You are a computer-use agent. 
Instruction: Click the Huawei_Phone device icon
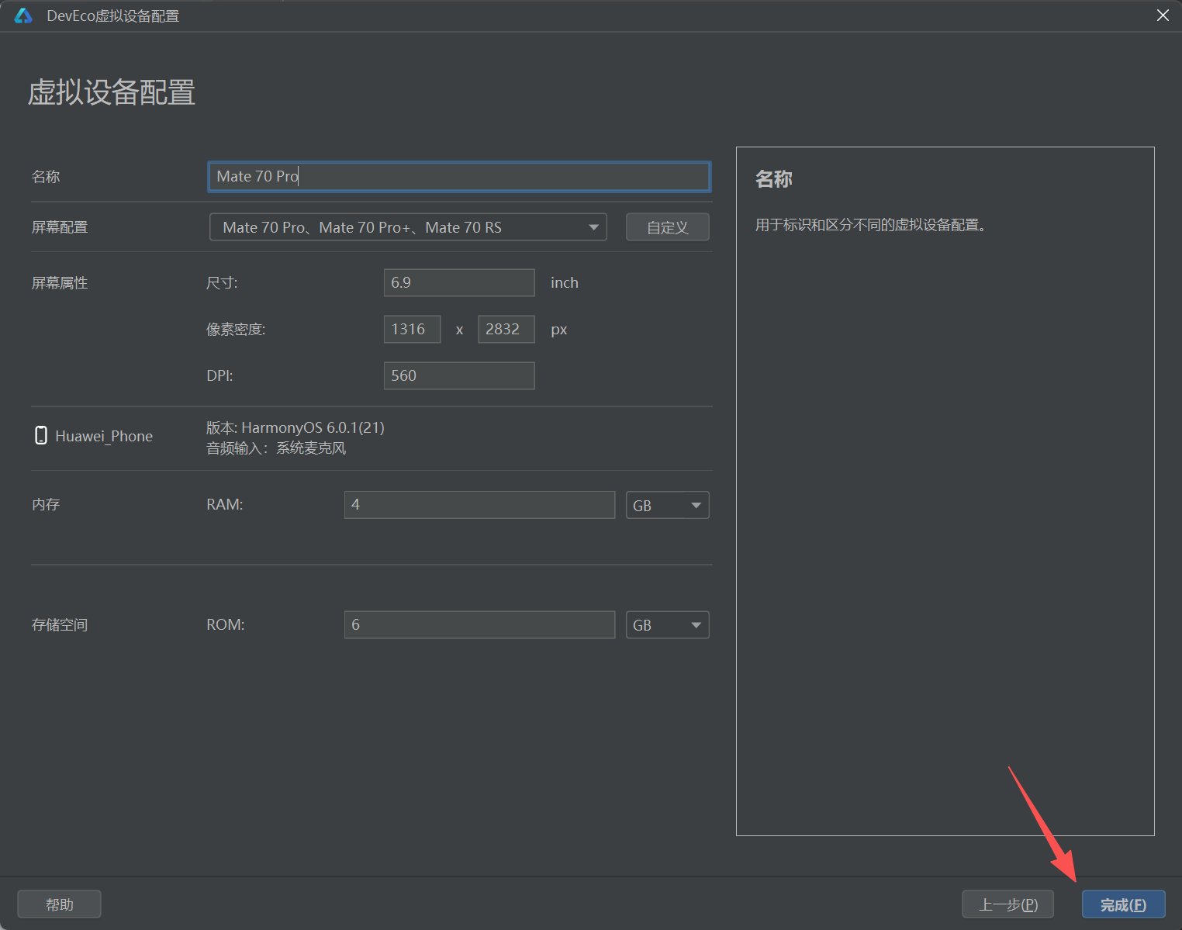41,435
